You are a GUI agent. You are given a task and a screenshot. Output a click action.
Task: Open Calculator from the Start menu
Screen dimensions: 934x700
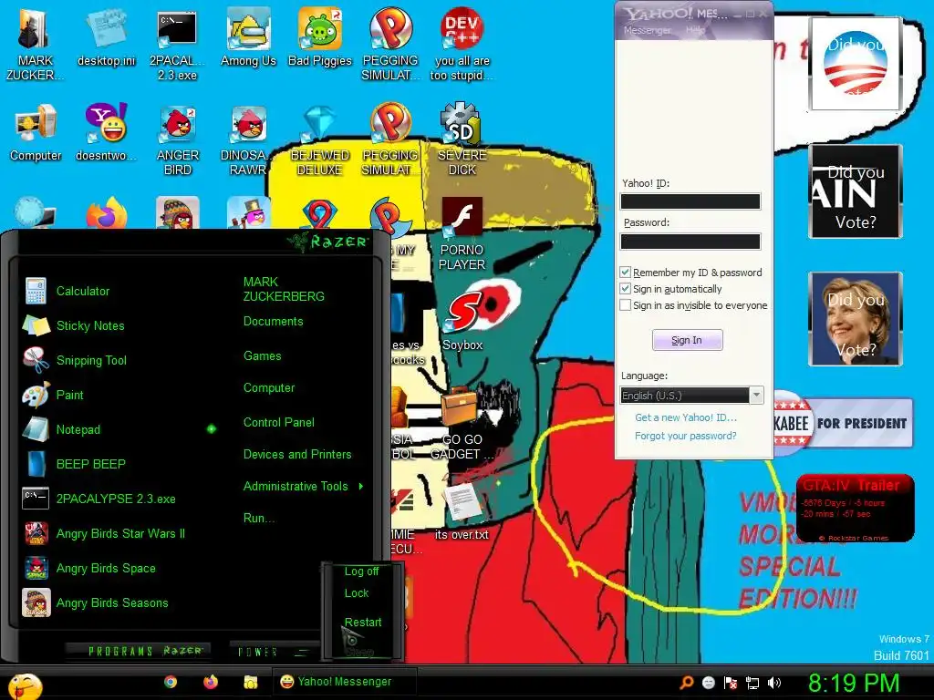pos(83,291)
